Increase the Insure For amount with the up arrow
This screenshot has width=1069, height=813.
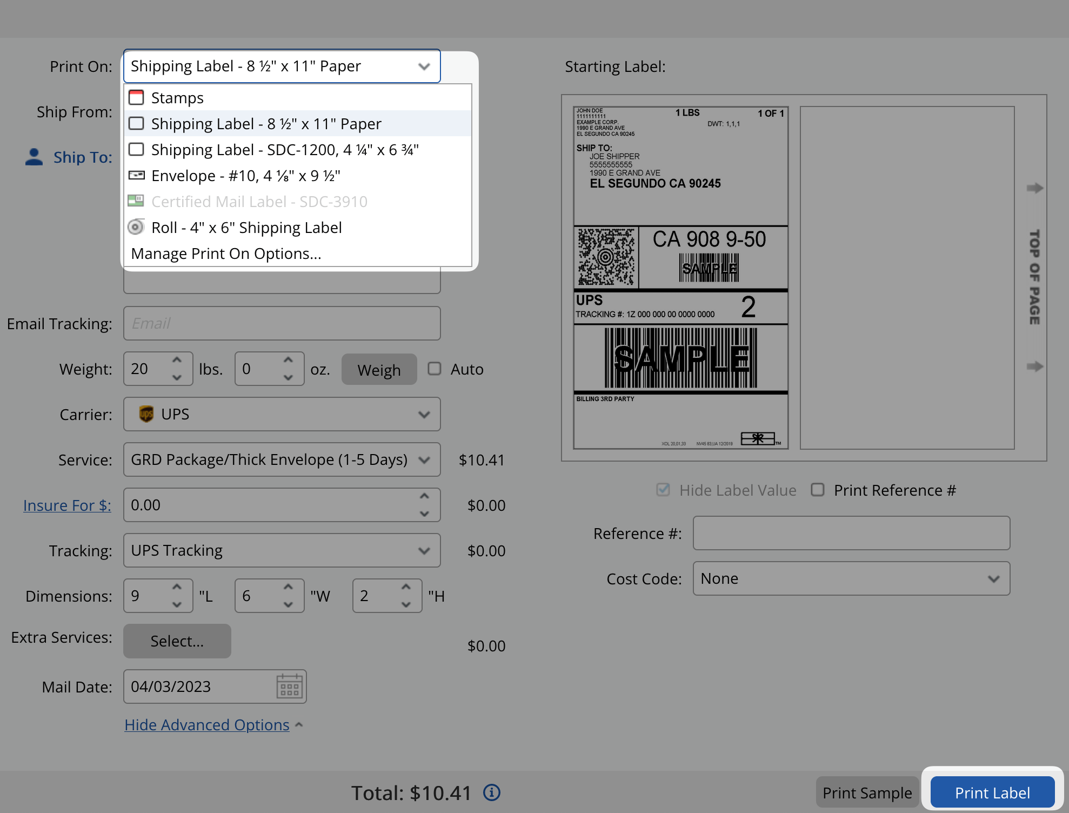click(x=425, y=496)
